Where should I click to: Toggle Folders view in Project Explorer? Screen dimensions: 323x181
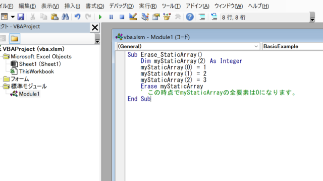(15, 39)
